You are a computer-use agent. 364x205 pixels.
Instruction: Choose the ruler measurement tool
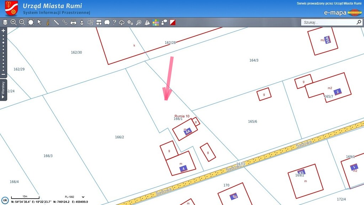56,22
